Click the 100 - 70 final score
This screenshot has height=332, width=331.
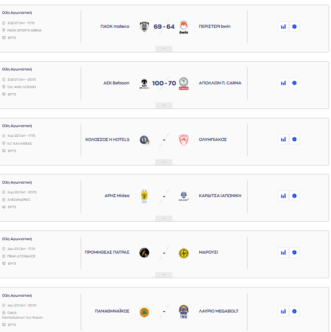[x=164, y=83]
